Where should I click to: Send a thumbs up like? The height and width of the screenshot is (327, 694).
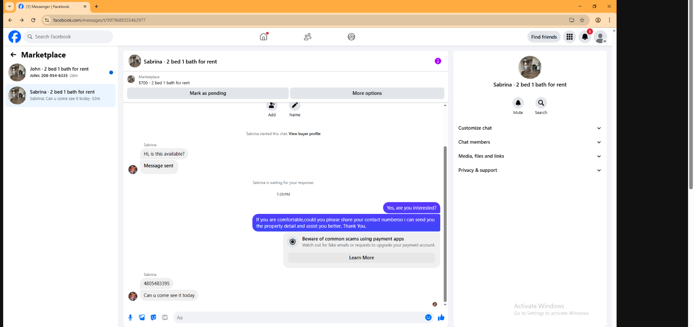pyautogui.click(x=441, y=317)
